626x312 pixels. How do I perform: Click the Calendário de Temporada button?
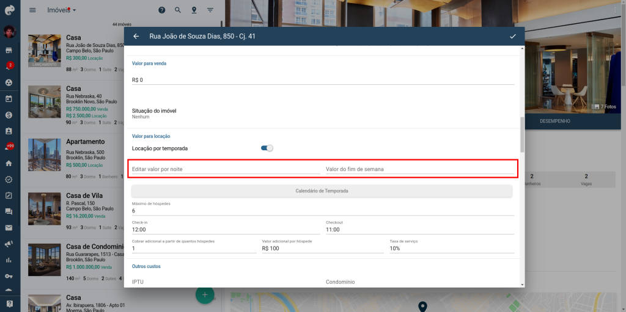tap(322, 191)
